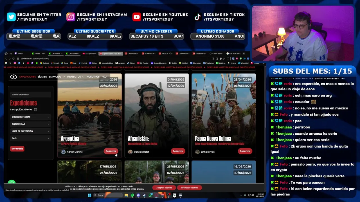
Task: Open the Servicios menu dropdown
Action: pos(57,77)
